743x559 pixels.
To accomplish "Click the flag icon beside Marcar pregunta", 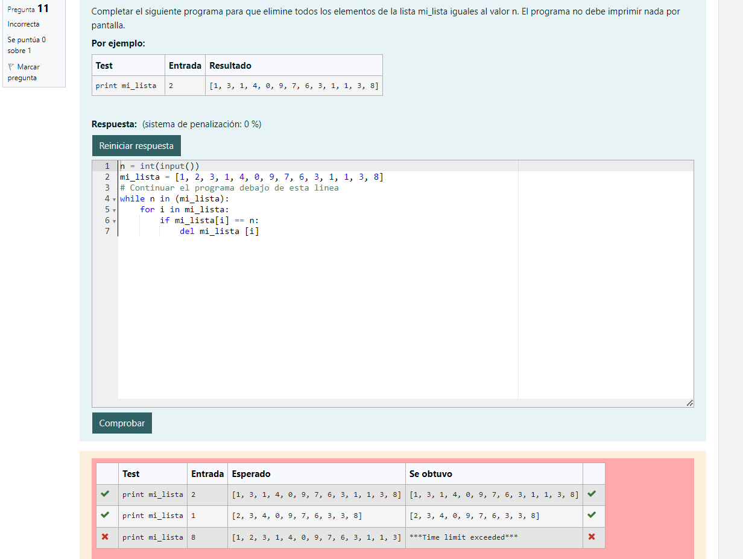I will pyautogui.click(x=11, y=67).
